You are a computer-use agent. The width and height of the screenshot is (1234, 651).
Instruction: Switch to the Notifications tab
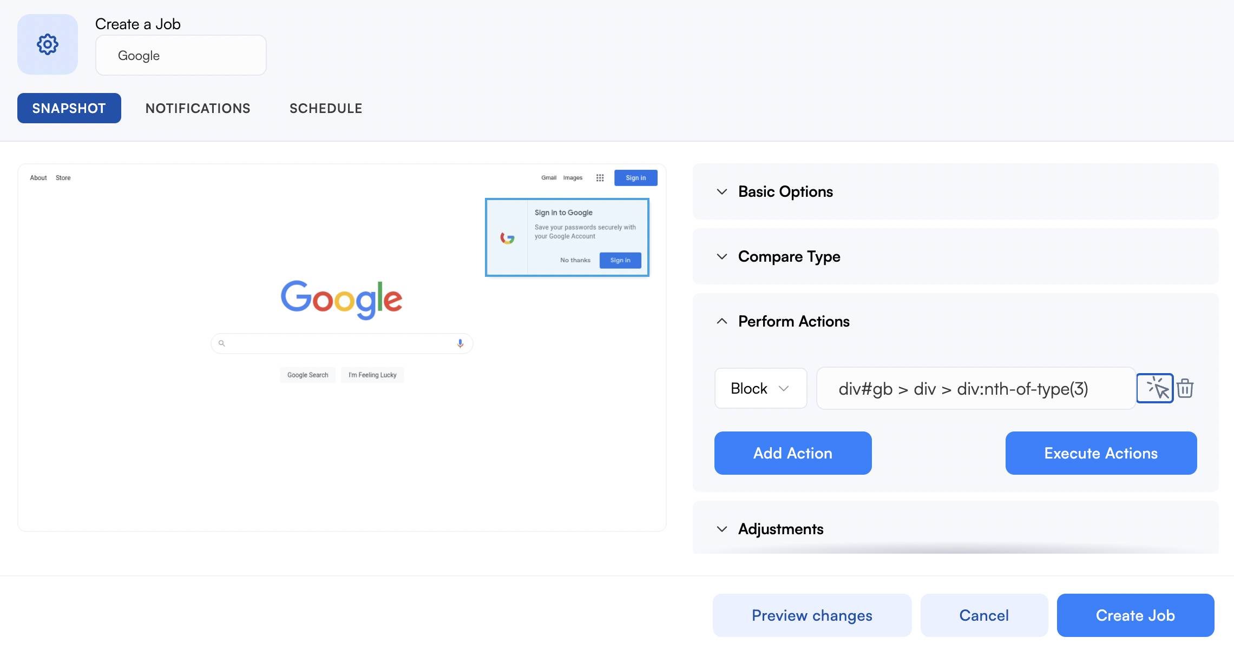[198, 108]
